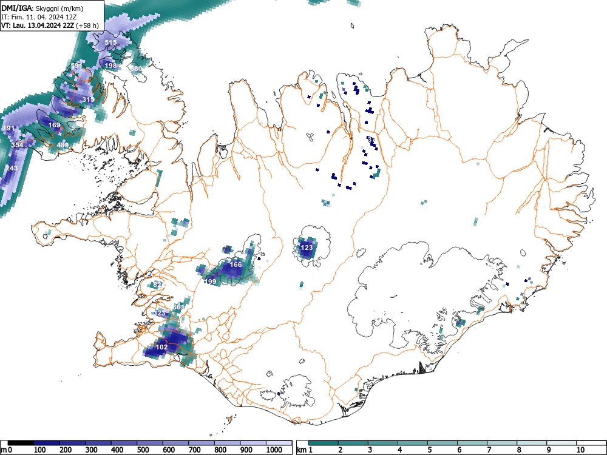Click the 123 value inside the glacier outline
This screenshot has height=455, width=607.
tap(307, 248)
